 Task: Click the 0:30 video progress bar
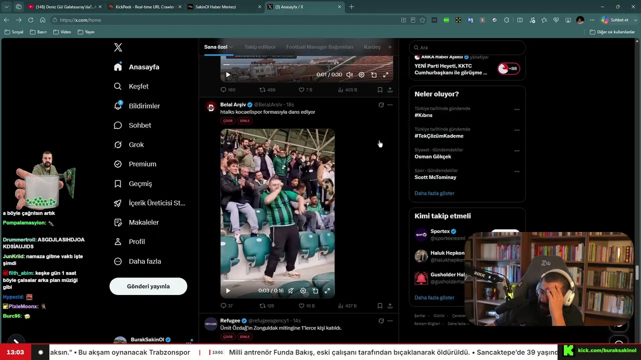[306, 65]
